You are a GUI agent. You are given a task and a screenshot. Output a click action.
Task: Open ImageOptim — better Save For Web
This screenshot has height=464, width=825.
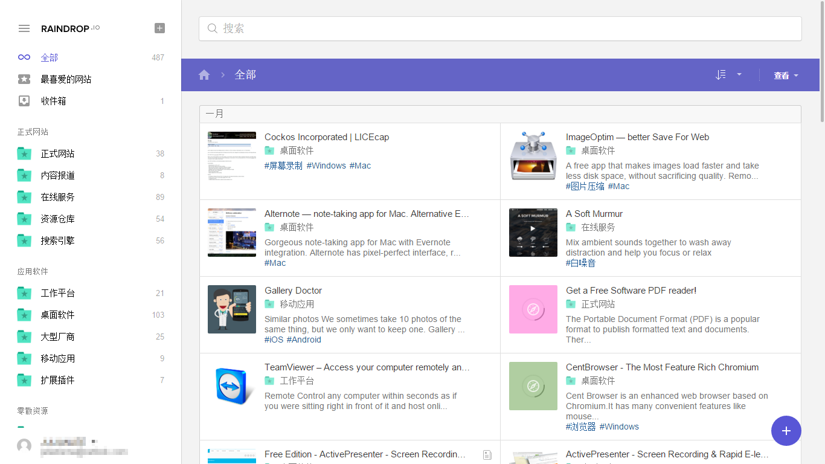pyautogui.click(x=637, y=137)
